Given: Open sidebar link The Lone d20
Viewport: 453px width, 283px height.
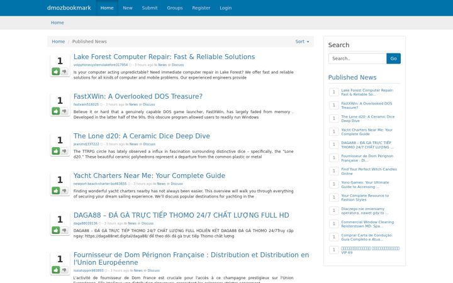Looking at the screenshot, I should (367, 119).
